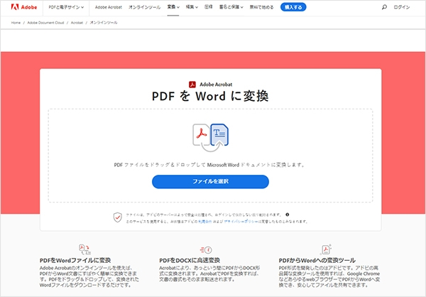Go to Home breadcrumb
Viewport: 426px width, 297px height.
click(16, 23)
